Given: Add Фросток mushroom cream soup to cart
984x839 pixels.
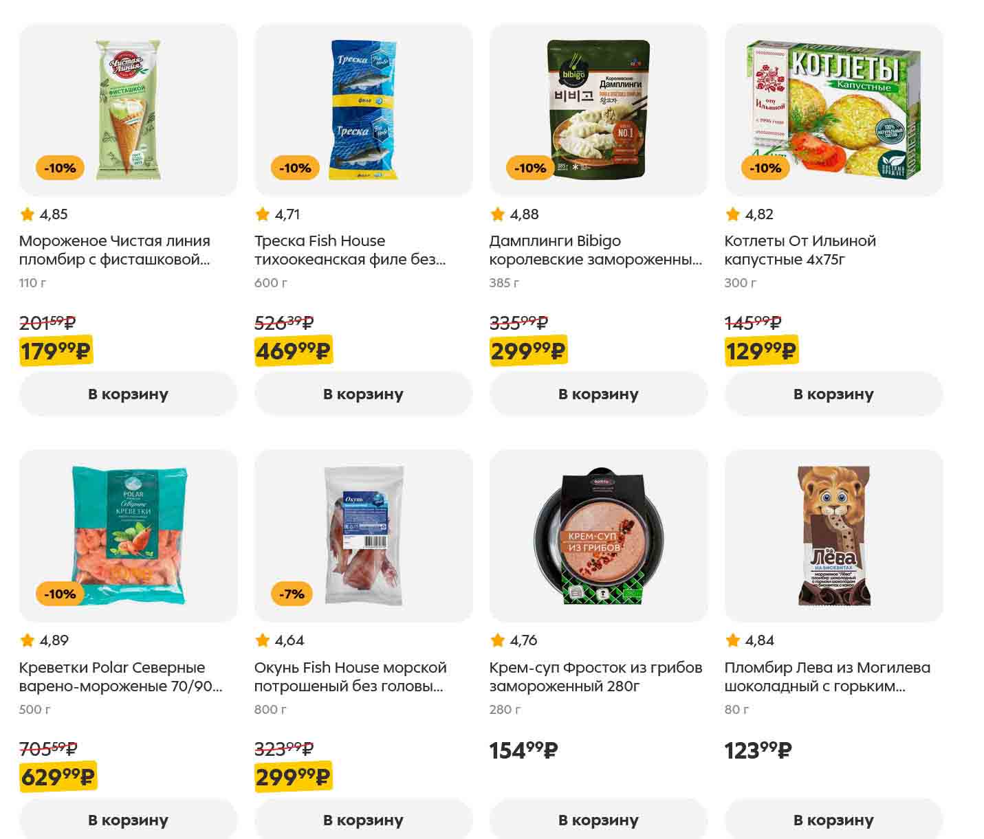Looking at the screenshot, I should (x=598, y=820).
